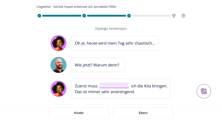
Task: Open the translation icon button
Action: (x=204, y=91)
